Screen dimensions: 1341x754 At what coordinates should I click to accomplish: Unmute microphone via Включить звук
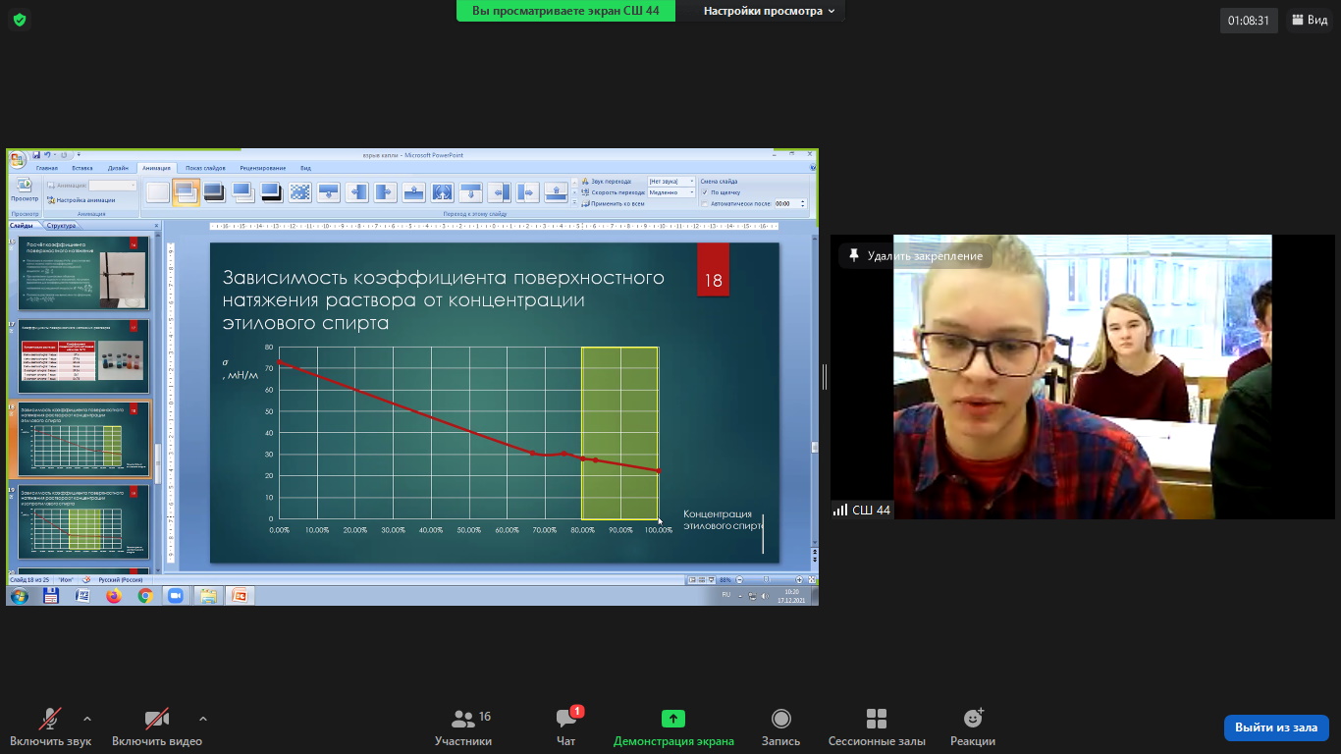[x=51, y=727]
